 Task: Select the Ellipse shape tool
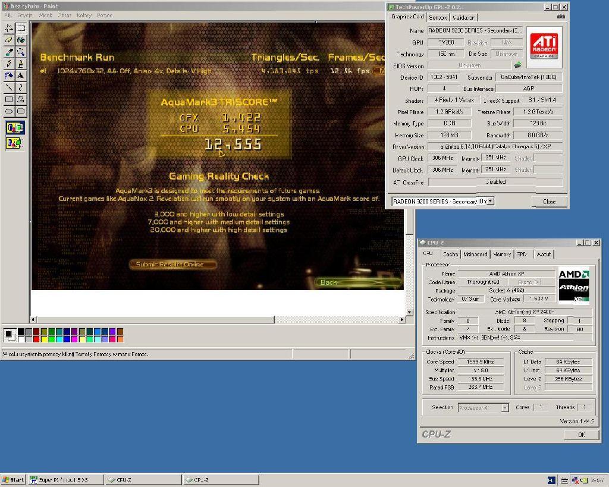[x=8, y=111]
